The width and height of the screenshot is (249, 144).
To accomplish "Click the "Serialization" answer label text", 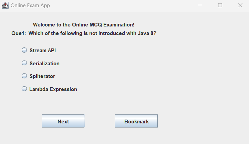I will (44, 64).
